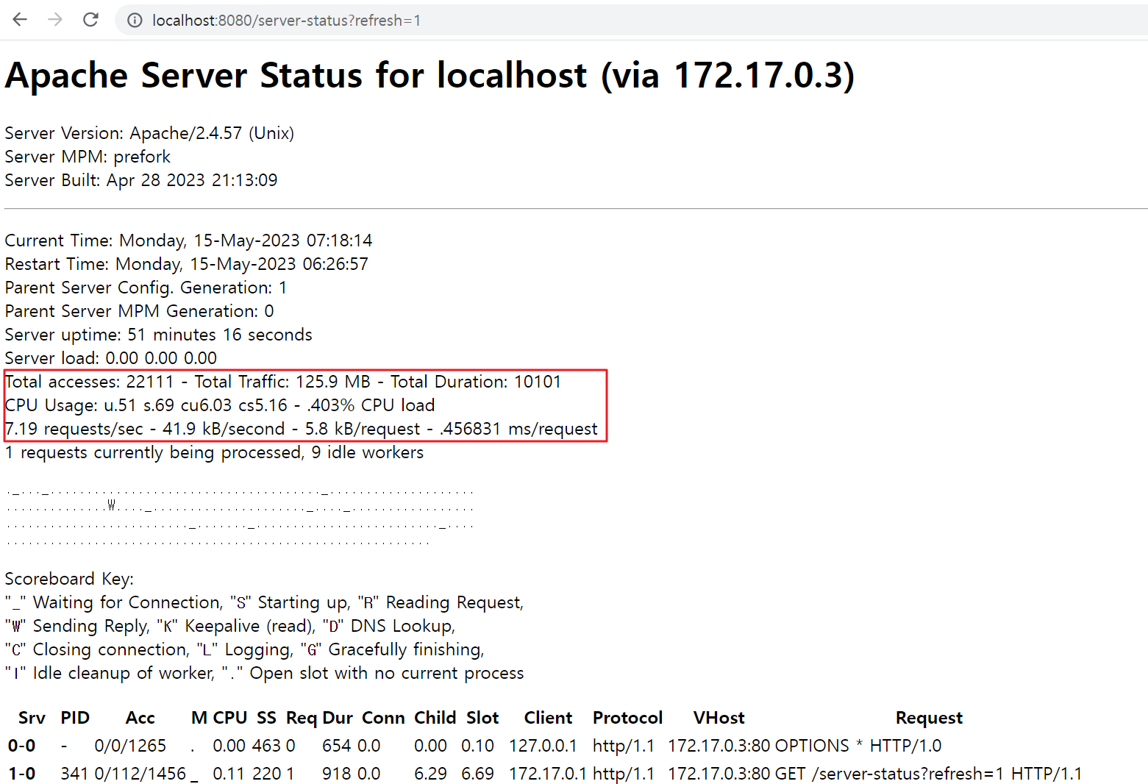Click the Protocol column header
This screenshot has width=1148, height=784.
(627, 718)
